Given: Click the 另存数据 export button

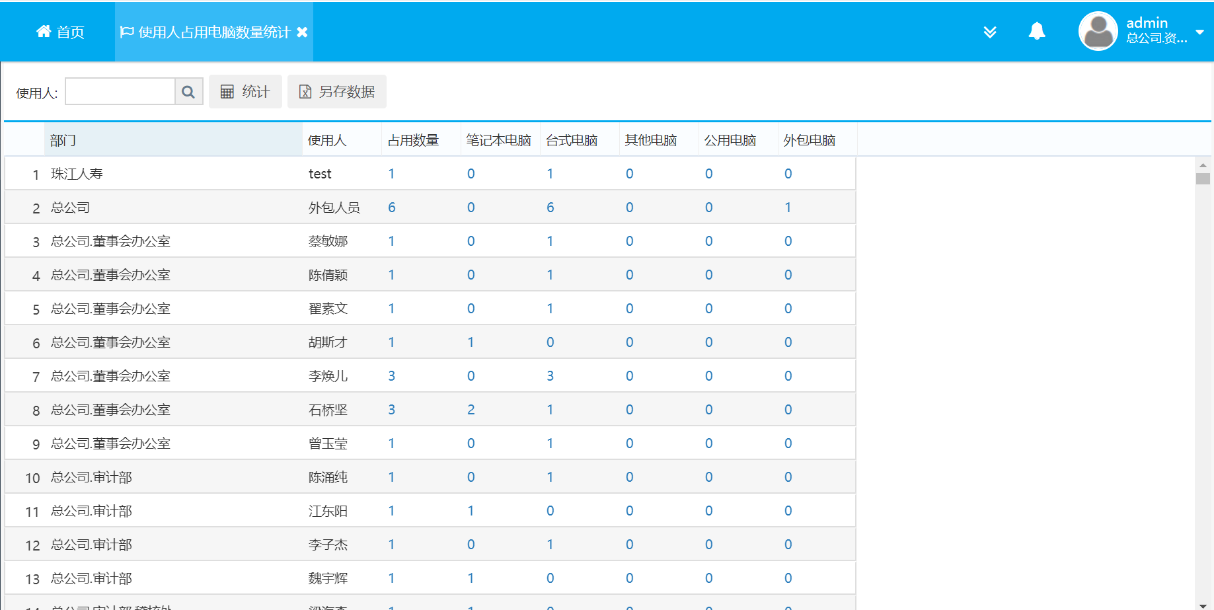Looking at the screenshot, I should pyautogui.click(x=337, y=92).
